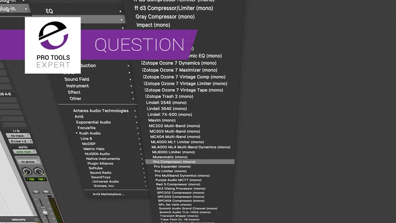Screen dimensions: 396x223
Task: Insert Pro Expander (mono) plug-in
Action: coord(172,167)
